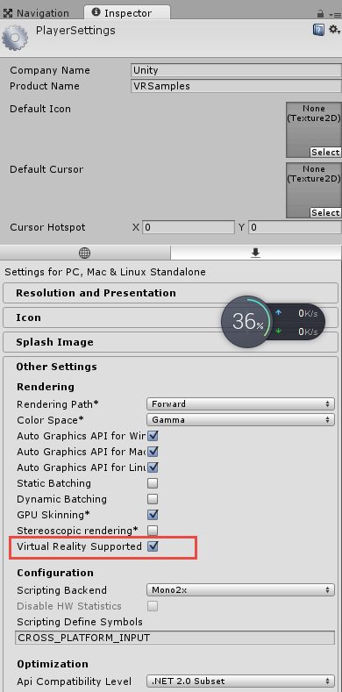Switch to the Standalone download-arrow platform tab
The height and width of the screenshot is (692, 342).
255,253
